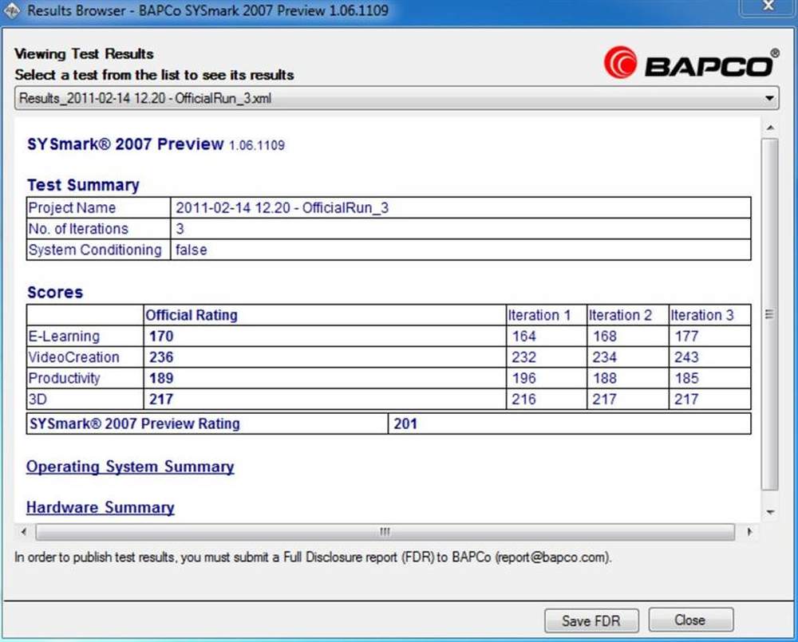Image resolution: width=798 pixels, height=642 pixels.
Task: Click the Iteration 2 column header
Action: [620, 315]
